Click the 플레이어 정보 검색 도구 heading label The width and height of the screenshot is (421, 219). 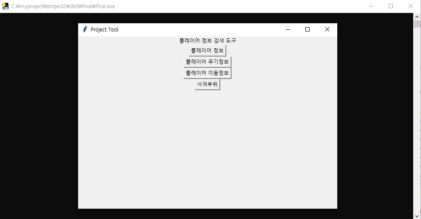(208, 41)
